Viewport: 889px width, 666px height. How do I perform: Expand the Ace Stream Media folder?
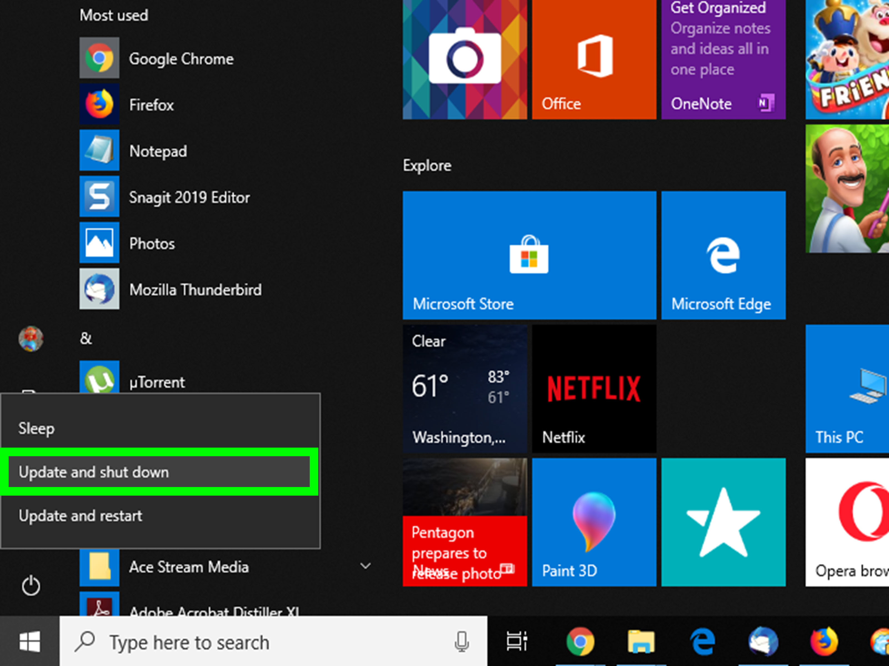365,566
